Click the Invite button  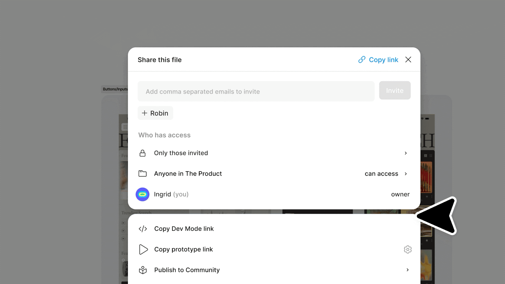tap(395, 91)
